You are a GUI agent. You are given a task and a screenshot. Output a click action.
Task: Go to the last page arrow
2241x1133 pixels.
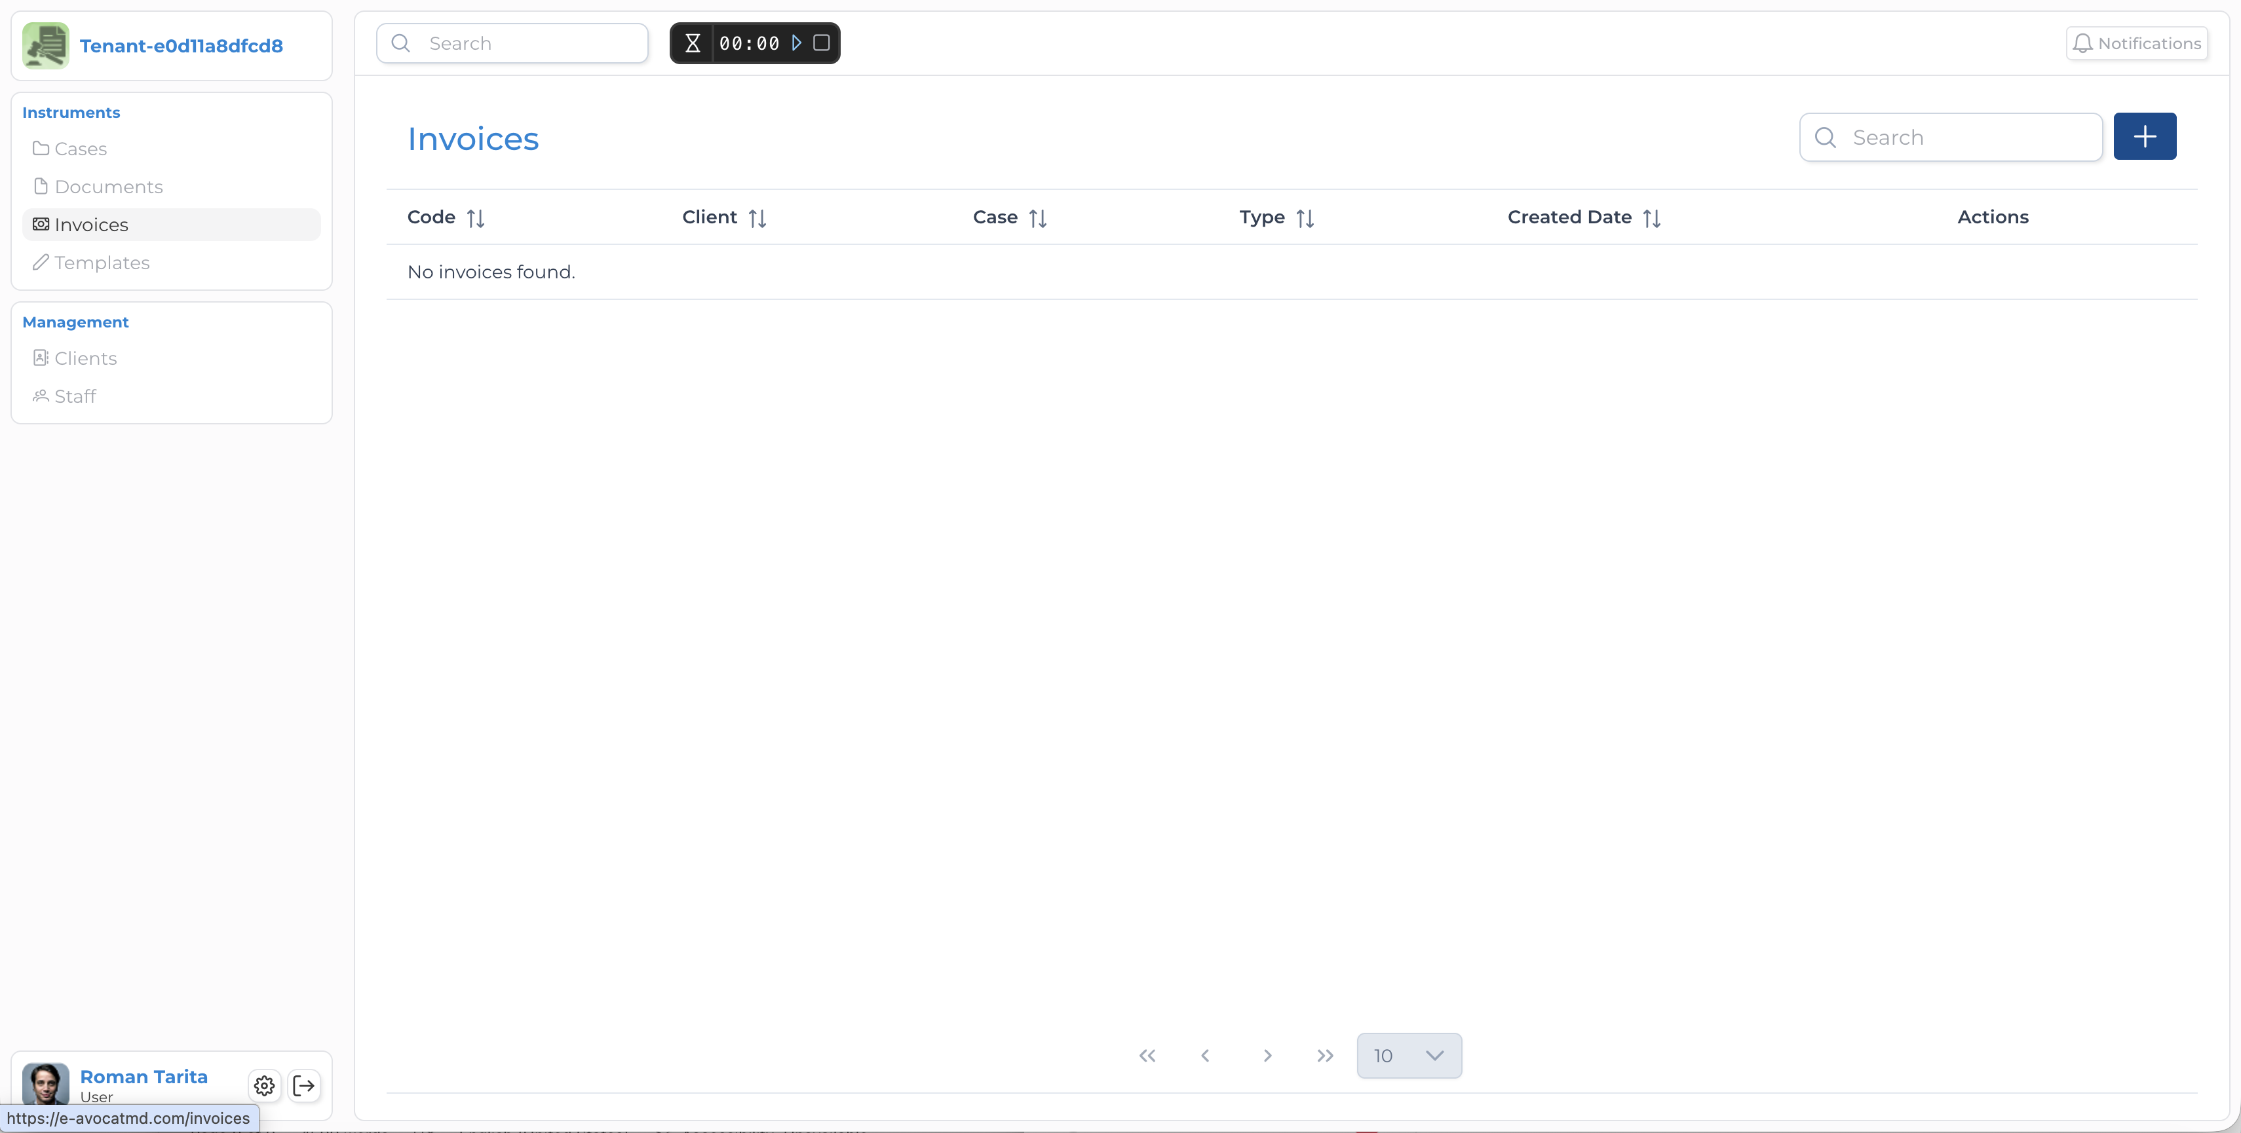click(x=1325, y=1056)
